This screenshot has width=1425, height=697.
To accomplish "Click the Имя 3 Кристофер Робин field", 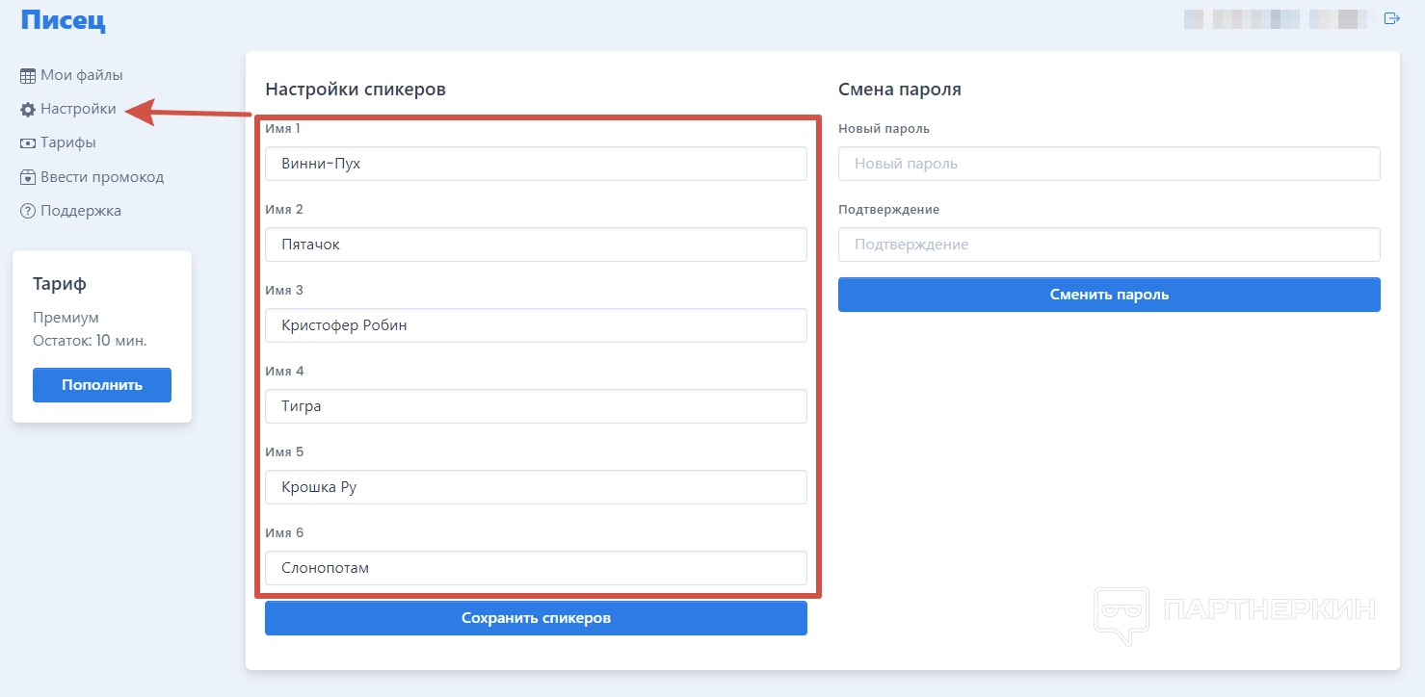I will pos(536,325).
